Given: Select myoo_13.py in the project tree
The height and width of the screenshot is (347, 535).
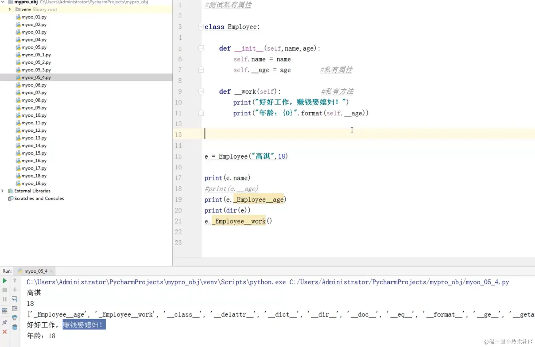Looking at the screenshot, I should pos(34,138).
